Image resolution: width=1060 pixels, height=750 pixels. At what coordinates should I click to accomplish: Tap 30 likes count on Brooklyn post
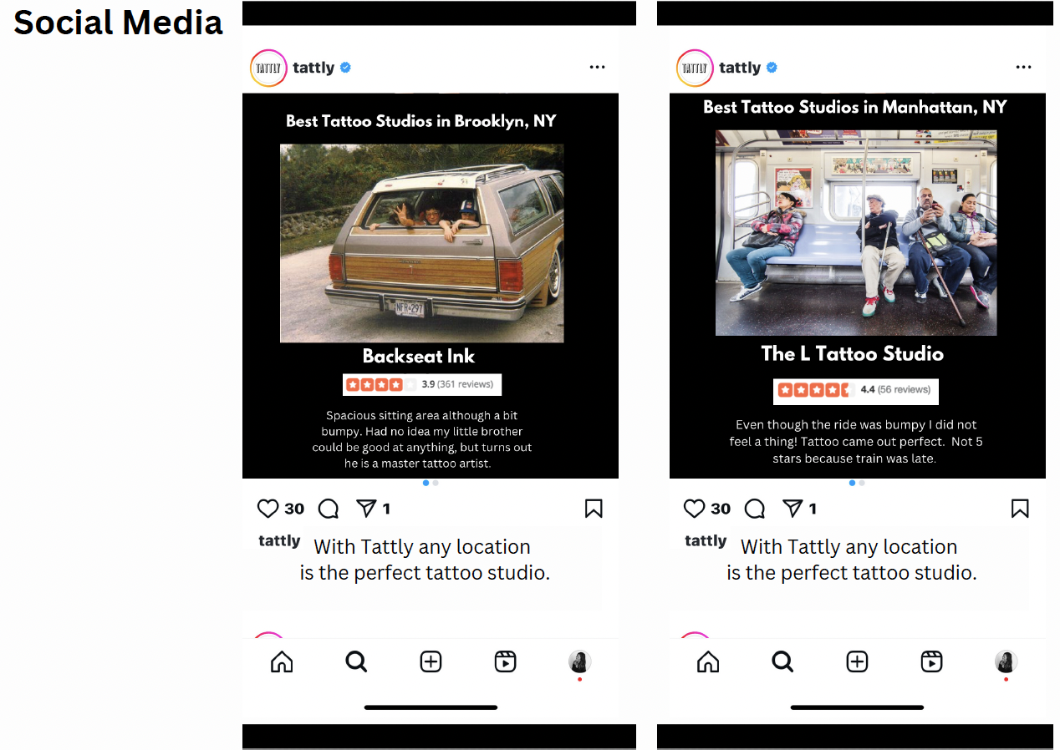294,509
